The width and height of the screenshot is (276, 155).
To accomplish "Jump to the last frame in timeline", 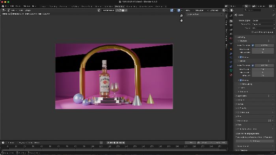I will (x=123, y=143).
